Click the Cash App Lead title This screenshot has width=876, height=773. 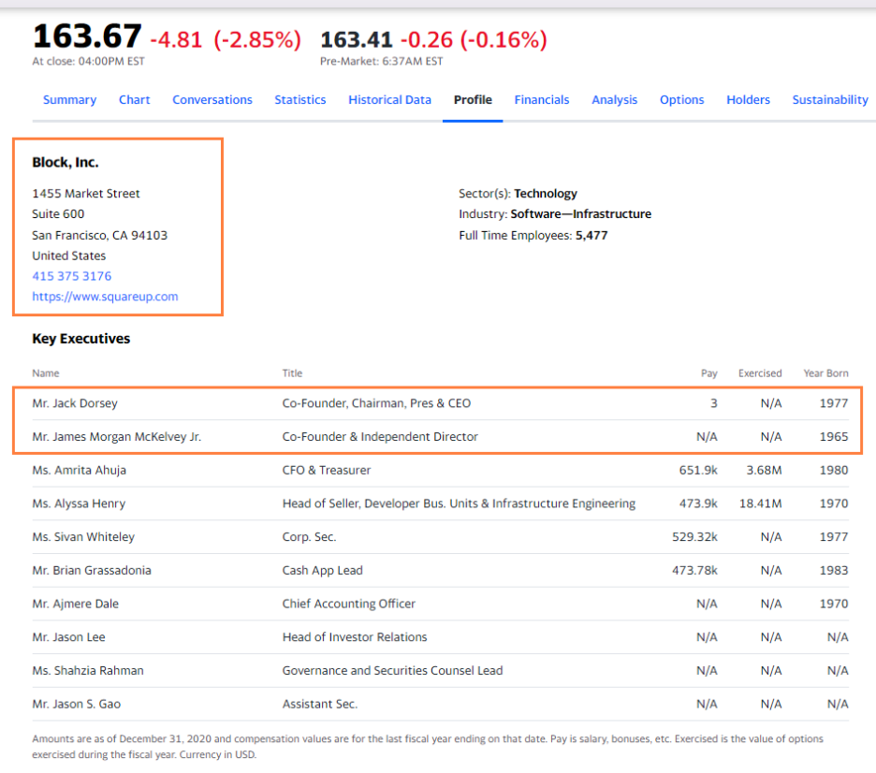[x=322, y=570]
